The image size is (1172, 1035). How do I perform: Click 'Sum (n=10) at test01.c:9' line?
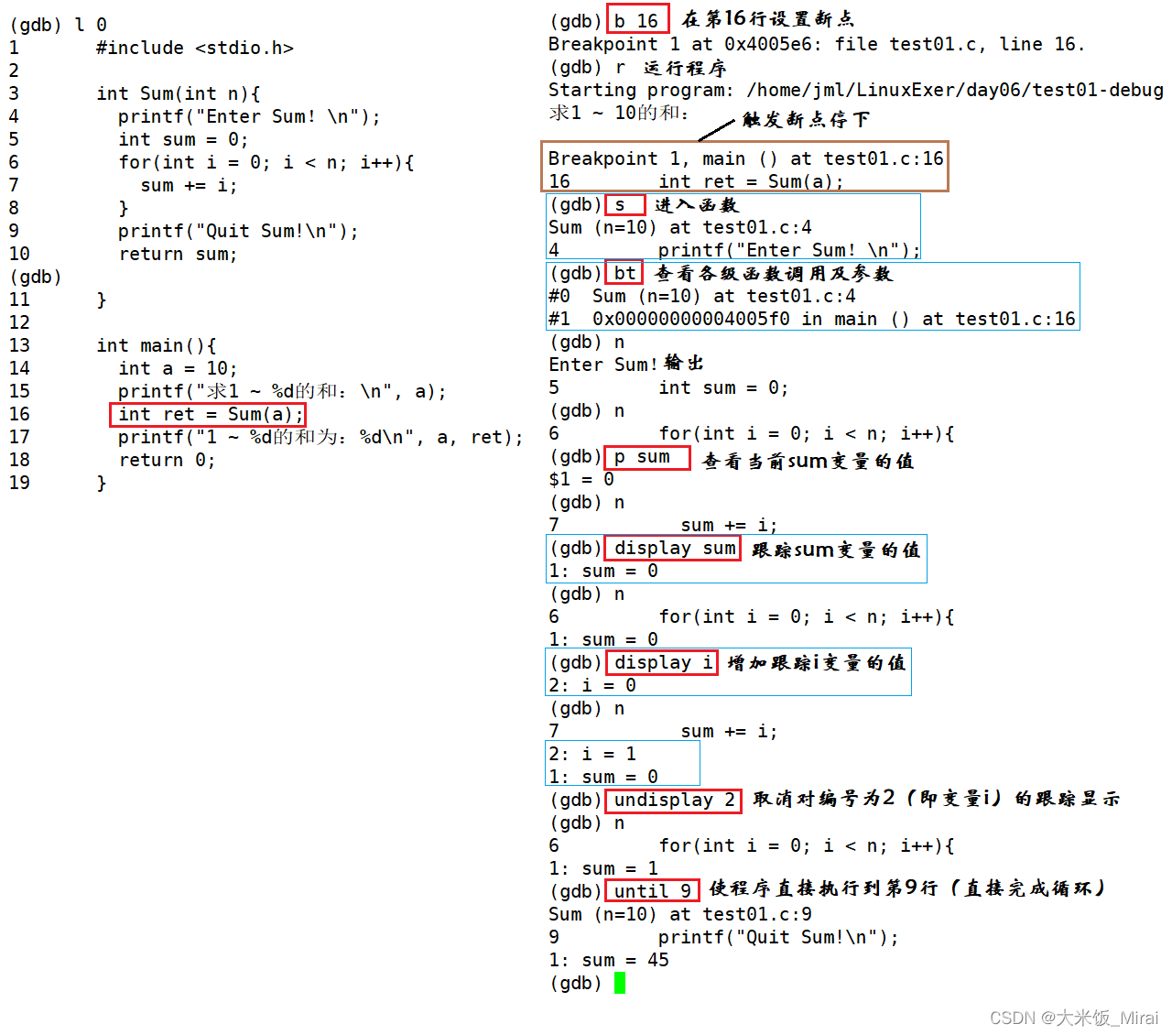pos(680,914)
